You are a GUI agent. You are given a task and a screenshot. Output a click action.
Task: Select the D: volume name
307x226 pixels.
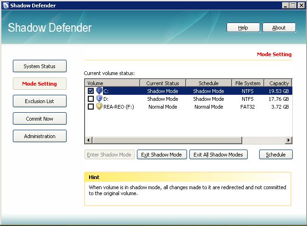[x=106, y=99]
